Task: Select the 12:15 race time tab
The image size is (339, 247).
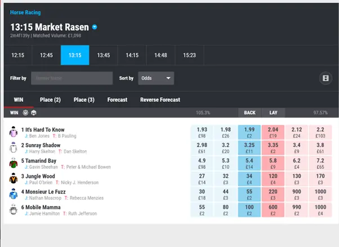Action: point(18,55)
